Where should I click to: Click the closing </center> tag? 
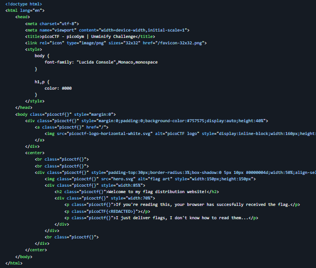(36, 250)
